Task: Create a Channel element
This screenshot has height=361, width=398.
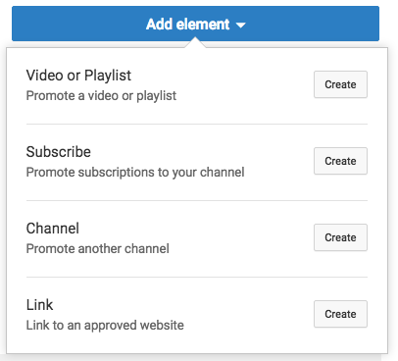Action: (340, 237)
